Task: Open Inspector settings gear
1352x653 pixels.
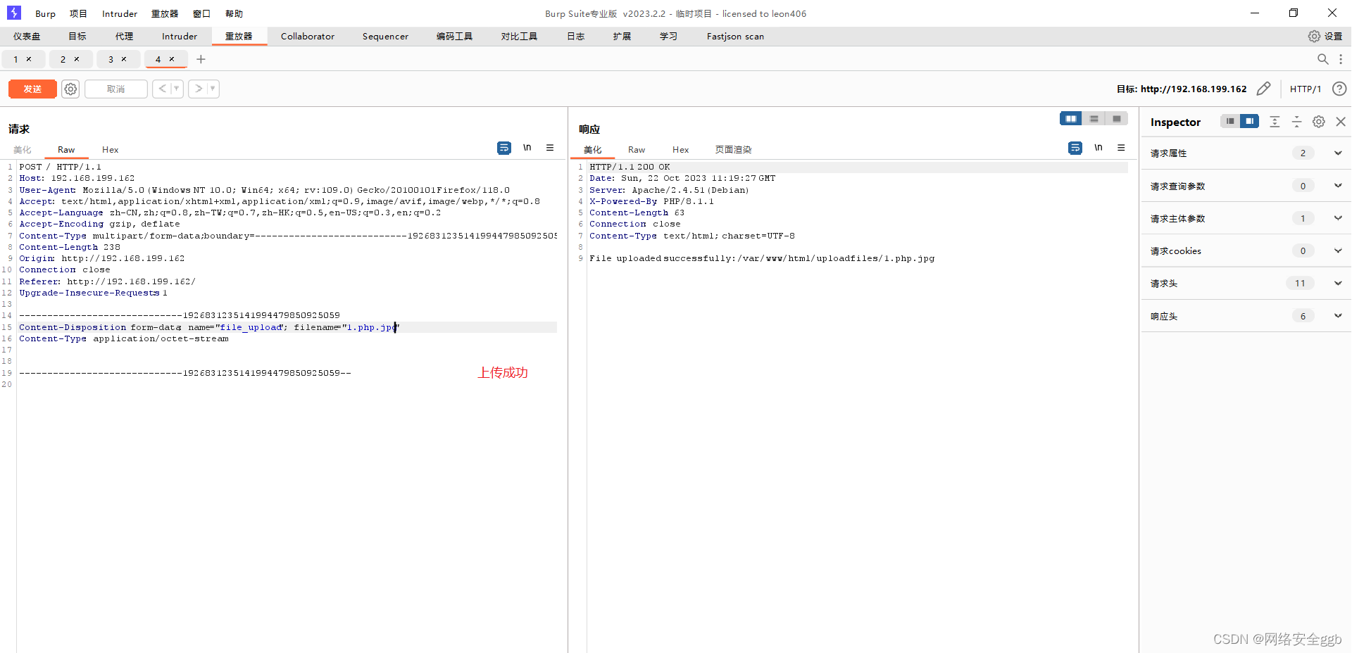Action: [1319, 122]
